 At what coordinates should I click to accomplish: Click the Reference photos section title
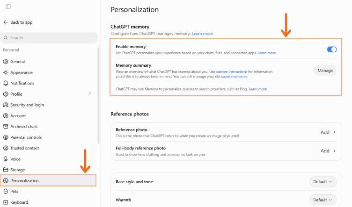[130, 114]
